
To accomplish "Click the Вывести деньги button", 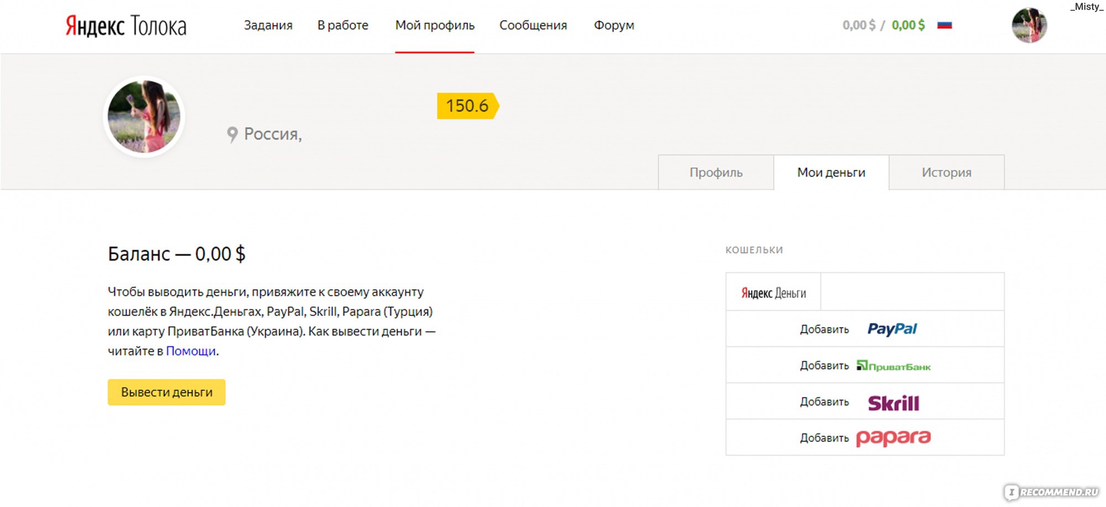I will 166,392.
